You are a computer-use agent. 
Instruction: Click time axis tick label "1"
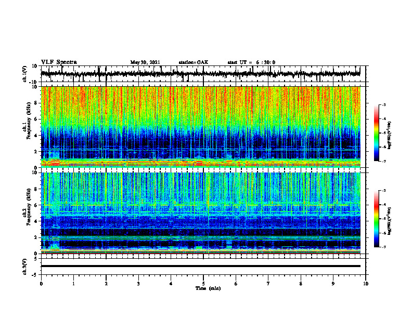coord(73,284)
